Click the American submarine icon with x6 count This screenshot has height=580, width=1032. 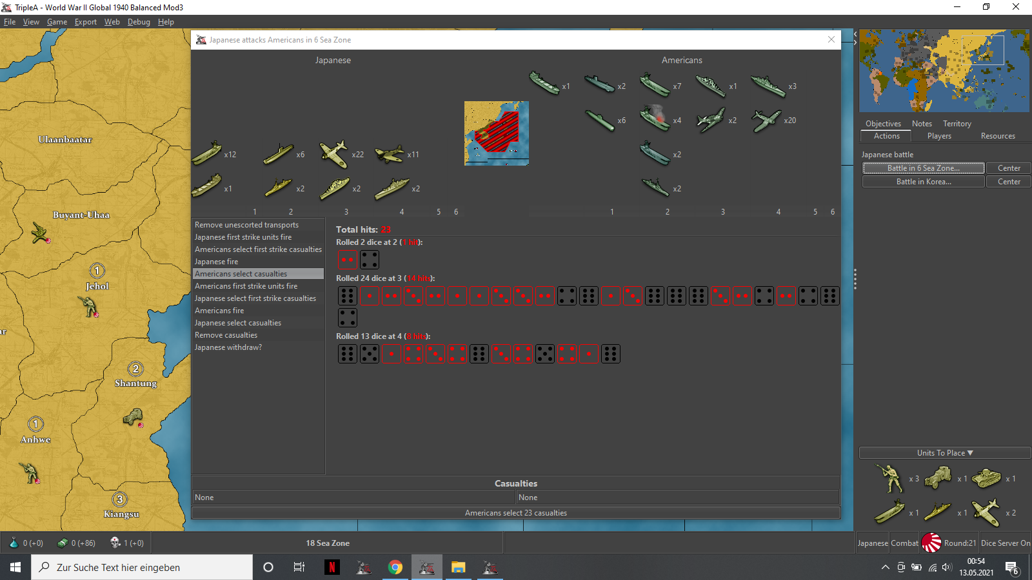[x=600, y=120]
